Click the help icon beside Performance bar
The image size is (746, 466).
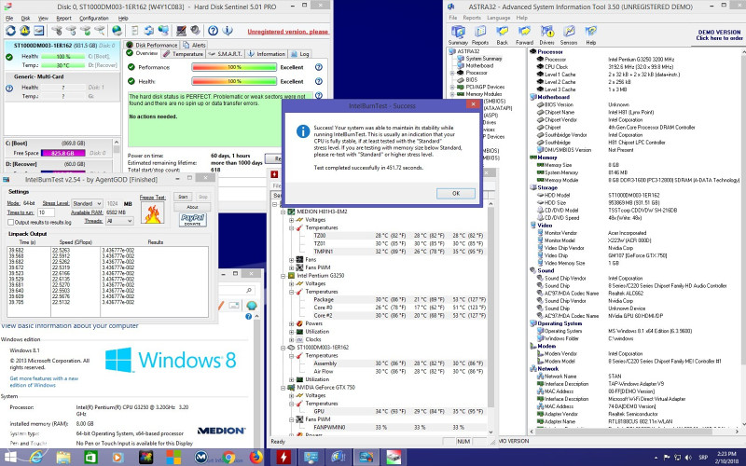pyautogui.click(x=319, y=67)
